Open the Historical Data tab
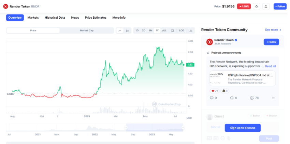 [x=55, y=18]
